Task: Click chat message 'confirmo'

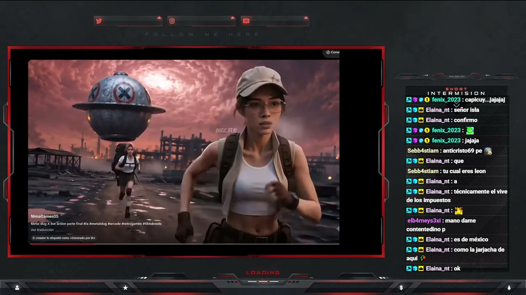Action: tap(466, 120)
